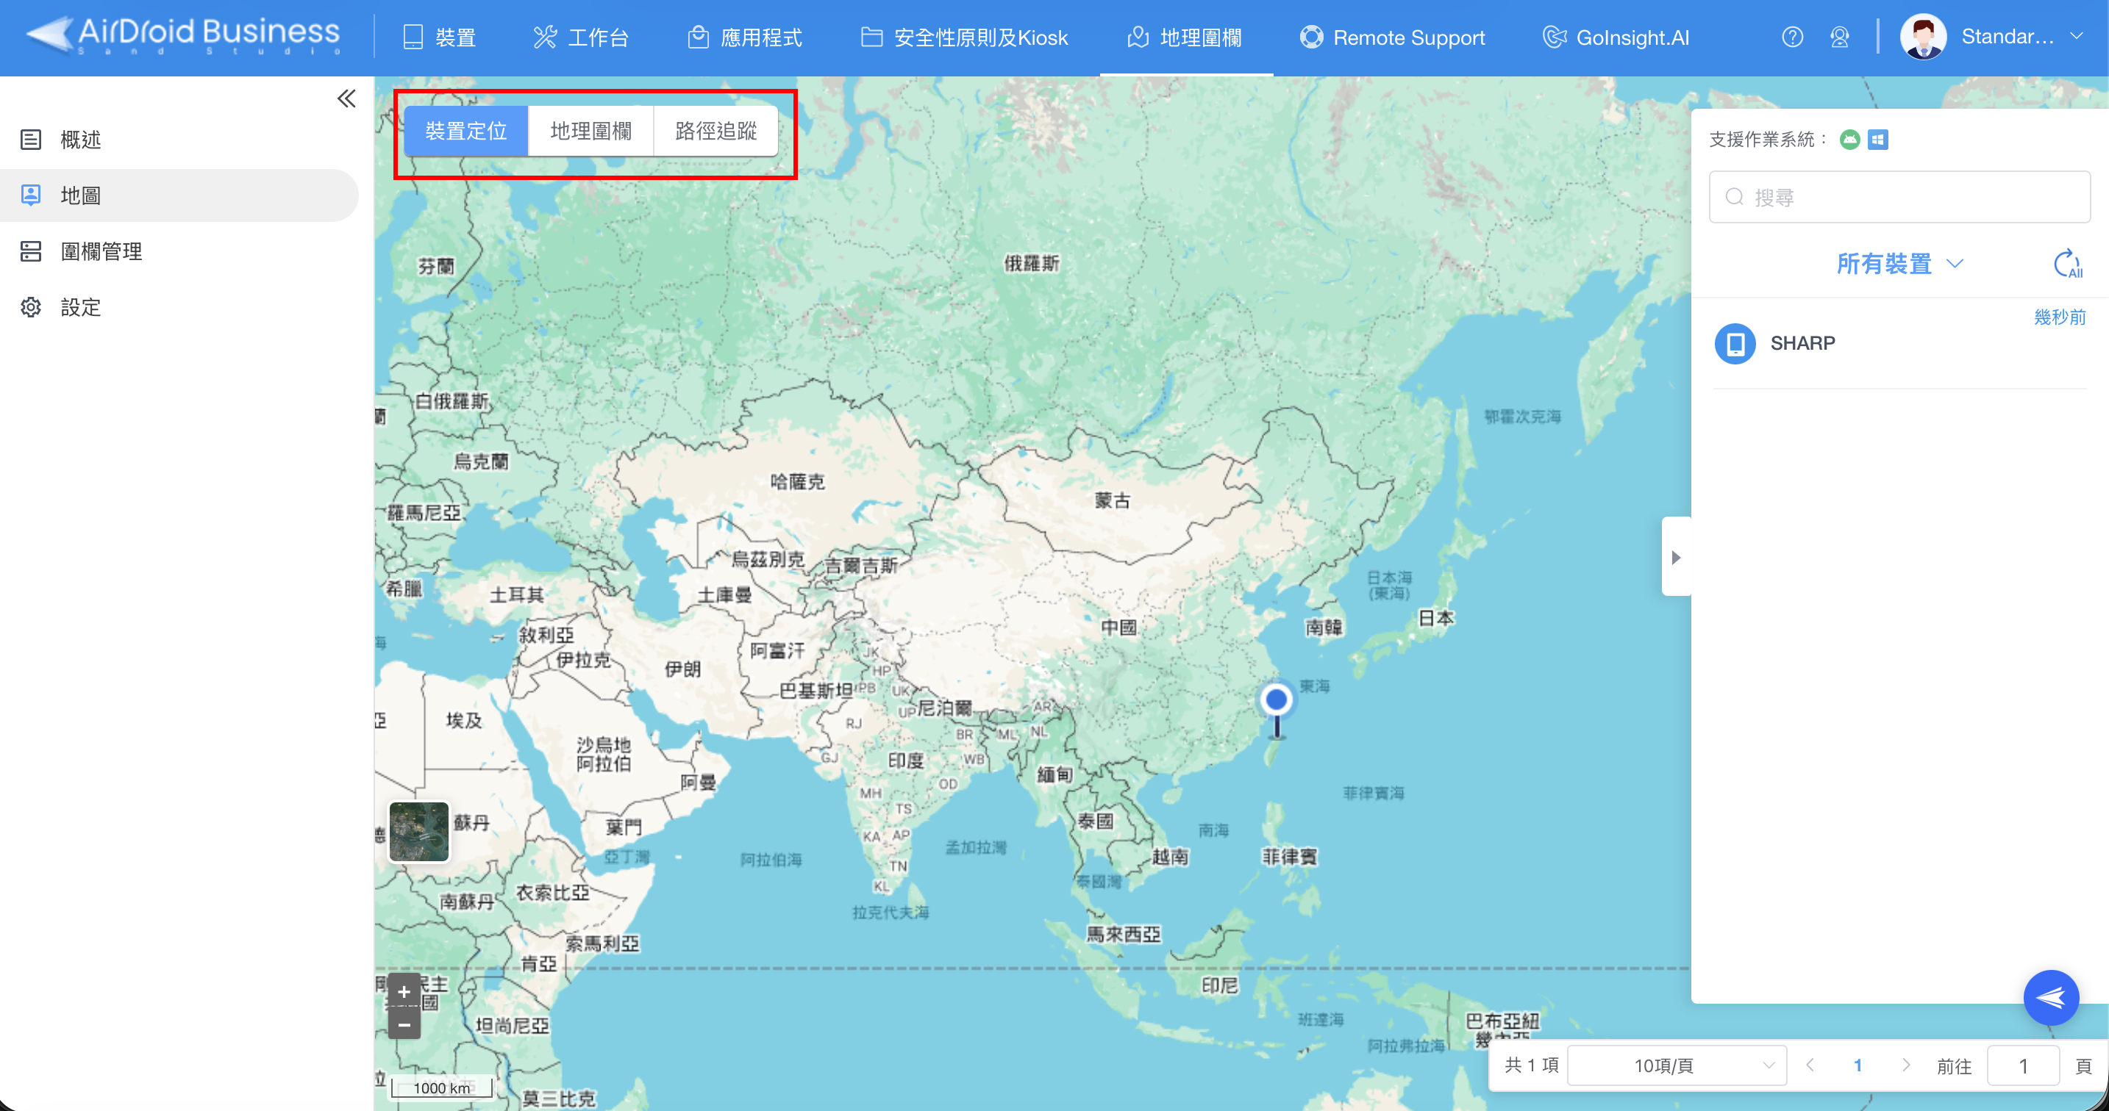
Task: Toggle satellite view thumbnail
Action: click(418, 831)
